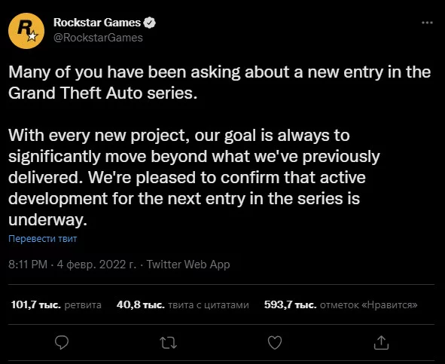The height and width of the screenshot is (364, 445).
Task: Click the final word 'underway.' in tweet
Action: 47,219
